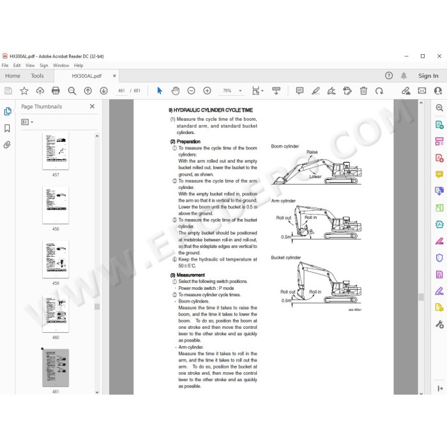Open the View menu
447x447 pixels.
[x=30, y=65]
